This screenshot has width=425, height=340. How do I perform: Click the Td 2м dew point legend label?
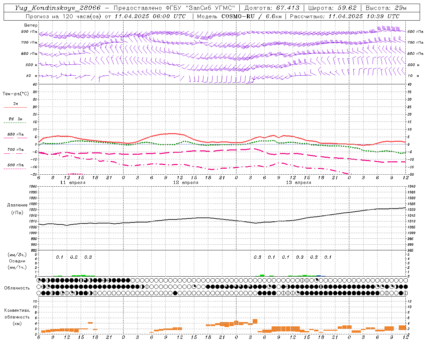point(16,119)
